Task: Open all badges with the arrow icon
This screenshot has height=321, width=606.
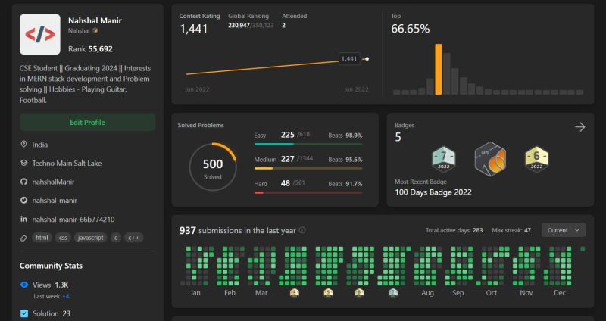Action: 579,127
